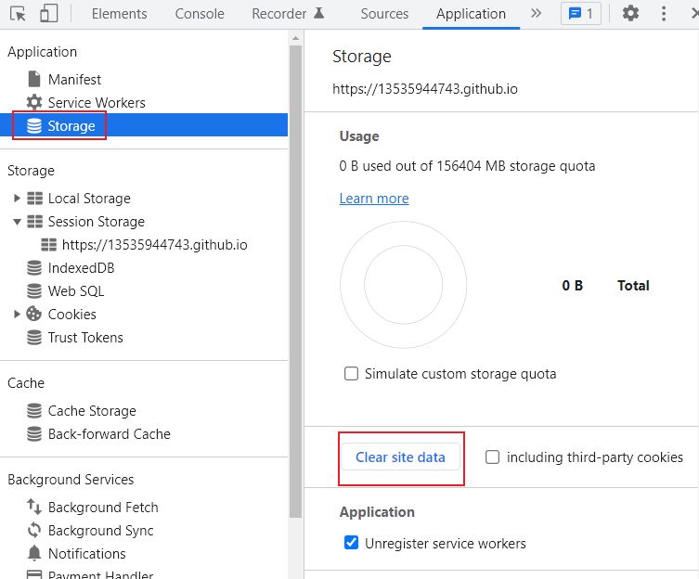This screenshot has height=579, width=699.
Task: Check including third-party cookies
Action: click(x=492, y=457)
